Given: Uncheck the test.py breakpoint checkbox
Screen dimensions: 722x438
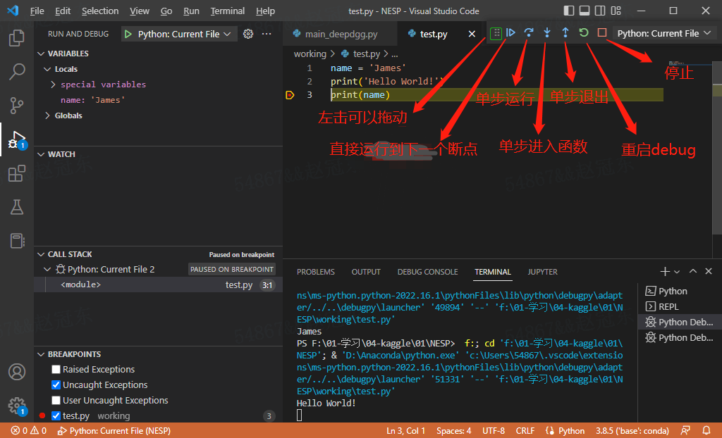Looking at the screenshot, I should (x=56, y=416).
